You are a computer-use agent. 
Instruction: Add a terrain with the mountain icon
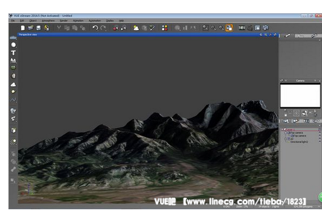tap(13, 60)
